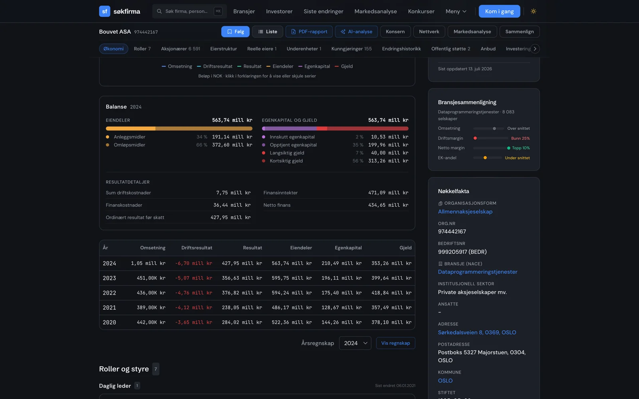
Task: Click org number 974442167 under ORG.NR
Action: coord(452,231)
